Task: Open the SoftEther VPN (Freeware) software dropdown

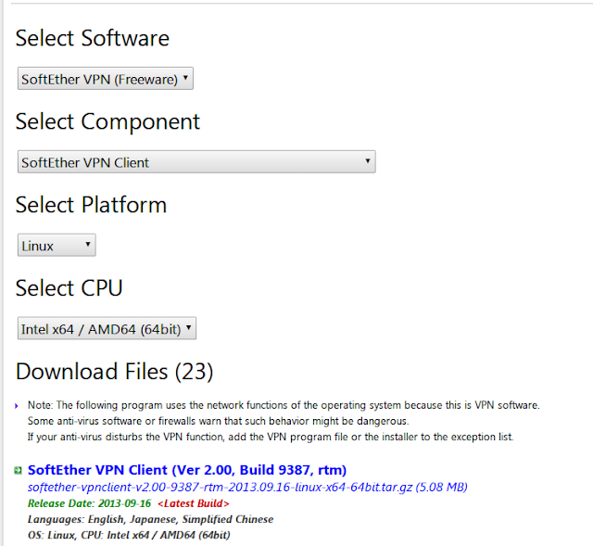Action: click(x=106, y=79)
